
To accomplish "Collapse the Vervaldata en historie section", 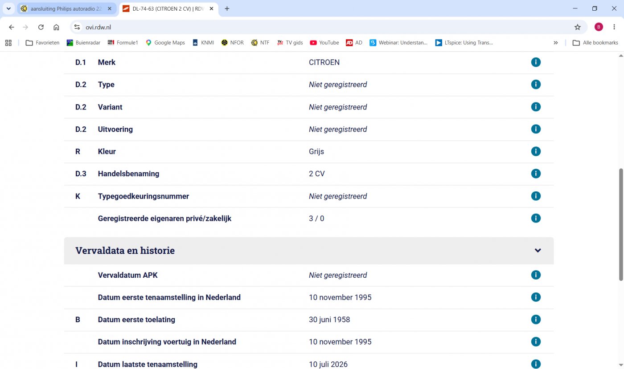I will point(538,251).
